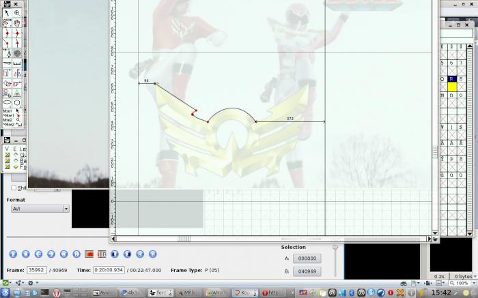Toggle visibility of the Guide layer

tap(8, 155)
